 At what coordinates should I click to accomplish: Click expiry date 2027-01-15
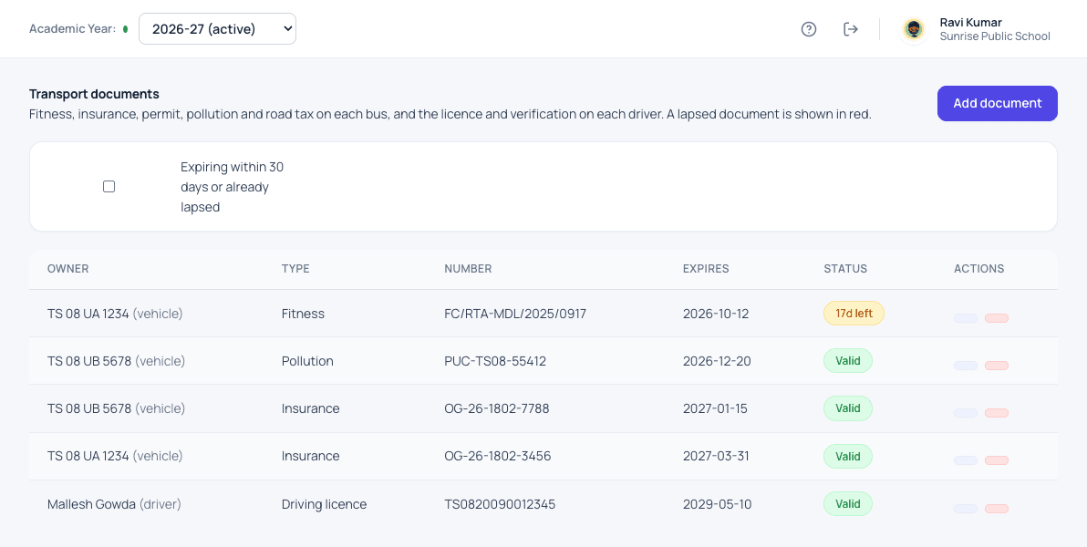click(x=716, y=408)
